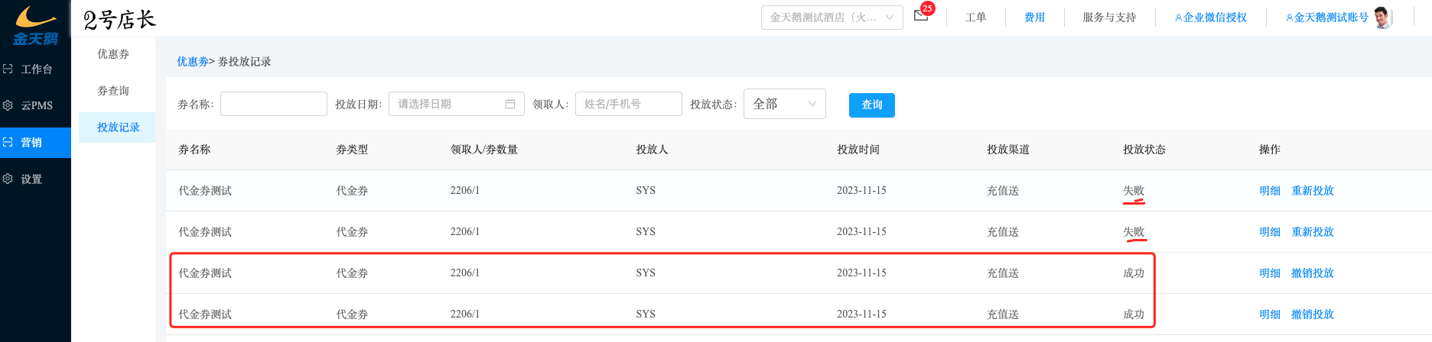Switch to the 券查询 submenu item
This screenshot has width=1432, height=342.
click(113, 90)
